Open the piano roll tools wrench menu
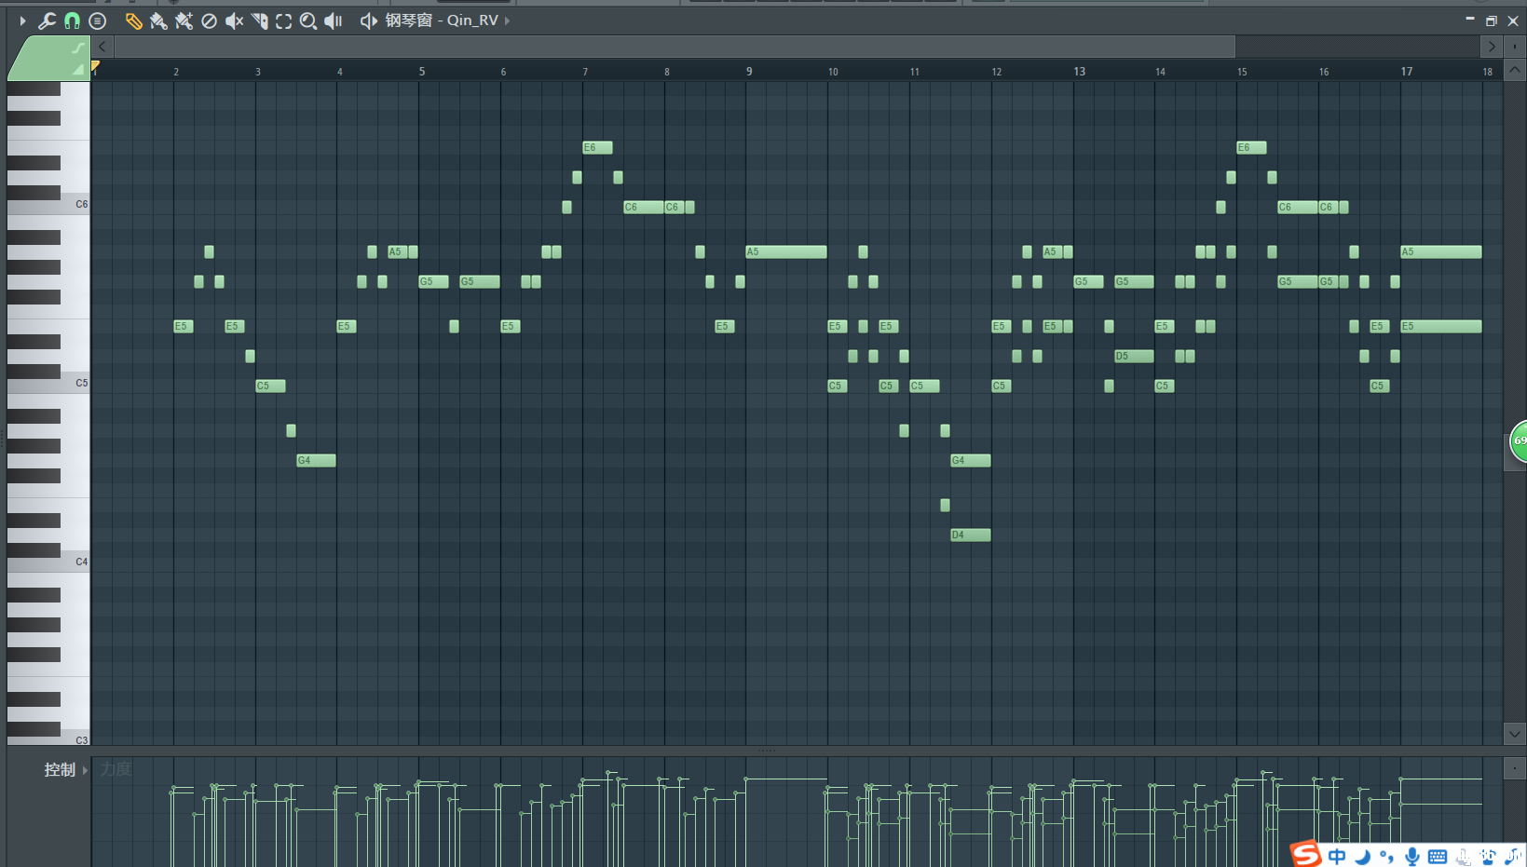The image size is (1527, 867). tap(47, 20)
